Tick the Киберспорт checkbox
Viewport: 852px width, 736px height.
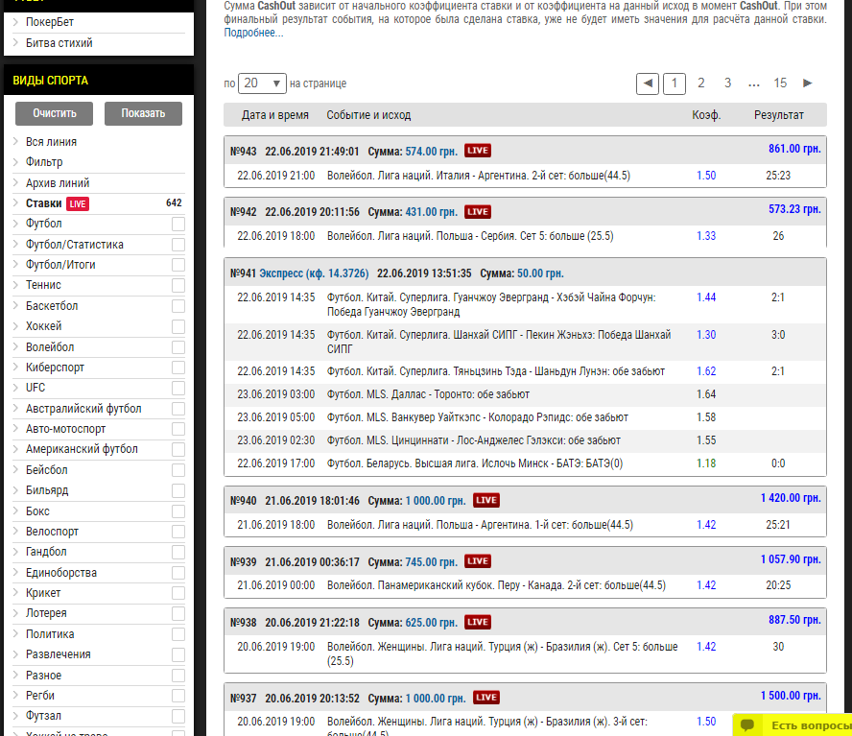[177, 368]
